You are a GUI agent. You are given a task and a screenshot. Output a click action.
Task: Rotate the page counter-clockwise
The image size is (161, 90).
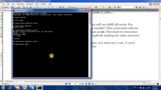[x=49, y=7]
